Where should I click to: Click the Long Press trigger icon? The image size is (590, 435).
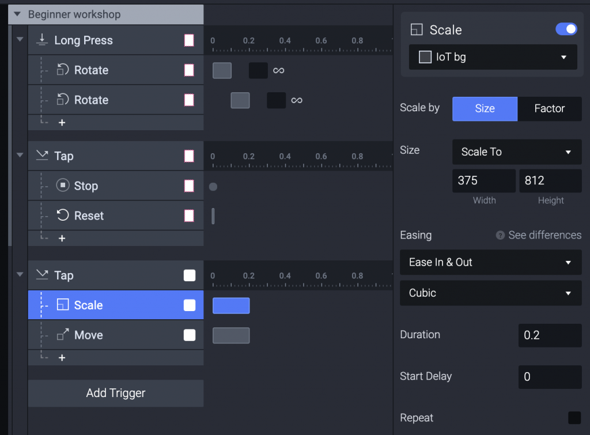(x=41, y=40)
